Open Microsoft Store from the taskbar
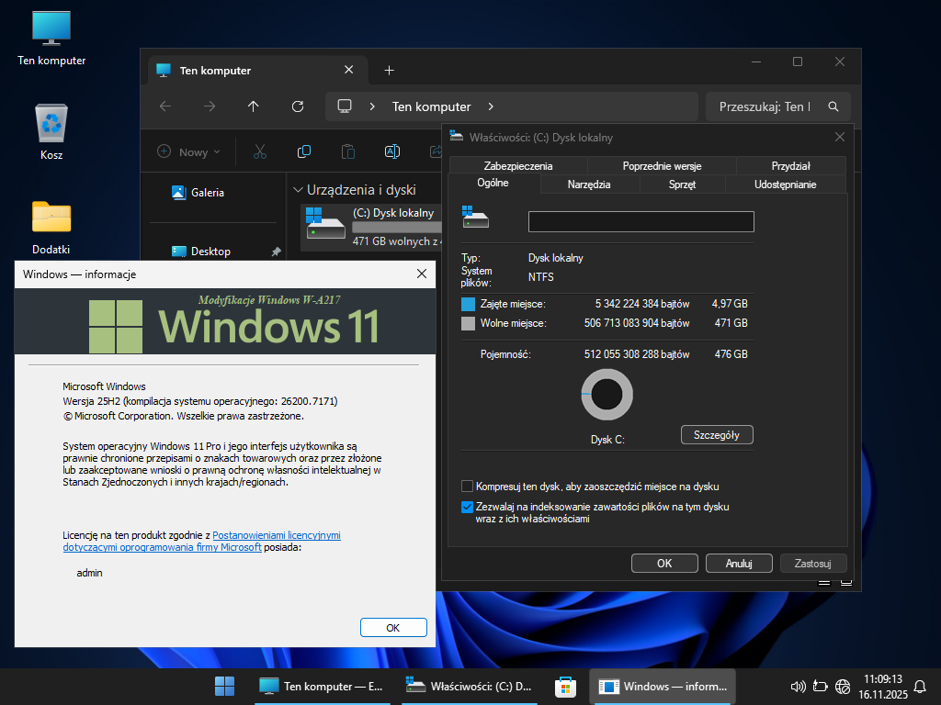The image size is (941, 705). point(565,686)
